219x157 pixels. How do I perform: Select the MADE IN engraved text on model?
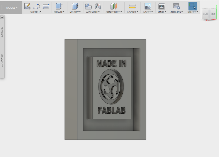coord(111,64)
